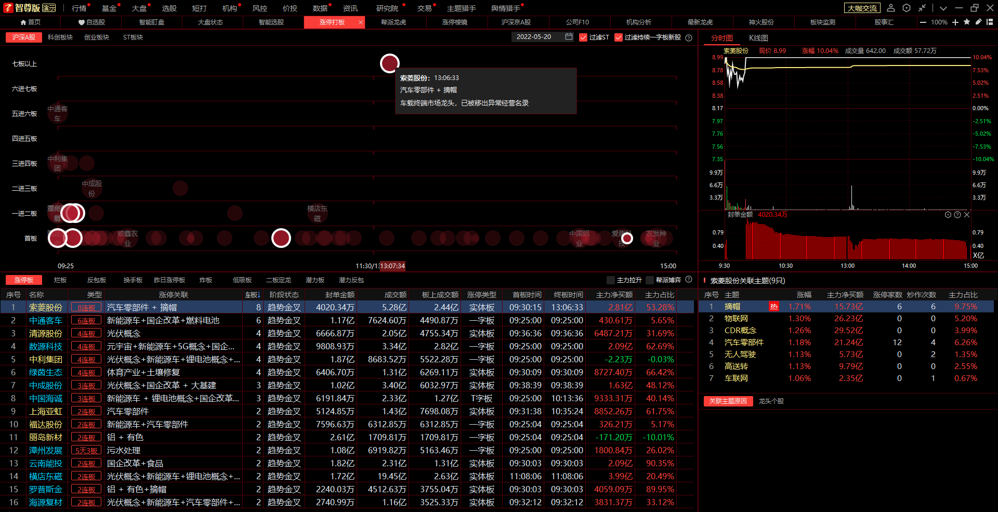The height and width of the screenshot is (512, 998).
Task: Click the home icon tab 首页
Action: pos(30,22)
